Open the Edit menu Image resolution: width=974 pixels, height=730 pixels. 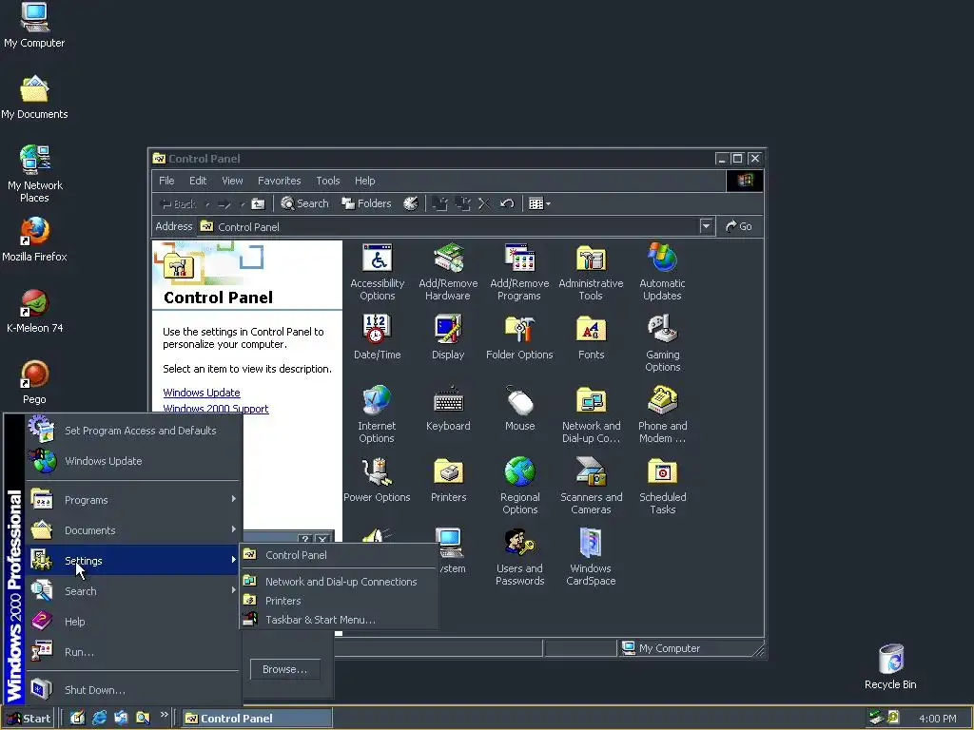(x=198, y=181)
